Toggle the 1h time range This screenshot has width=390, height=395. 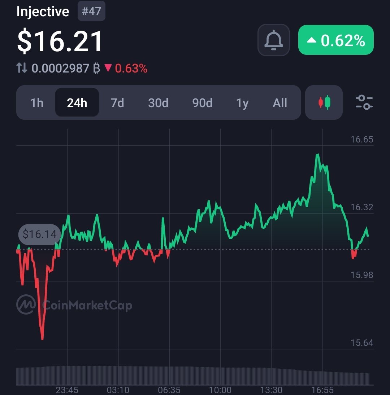tap(36, 102)
